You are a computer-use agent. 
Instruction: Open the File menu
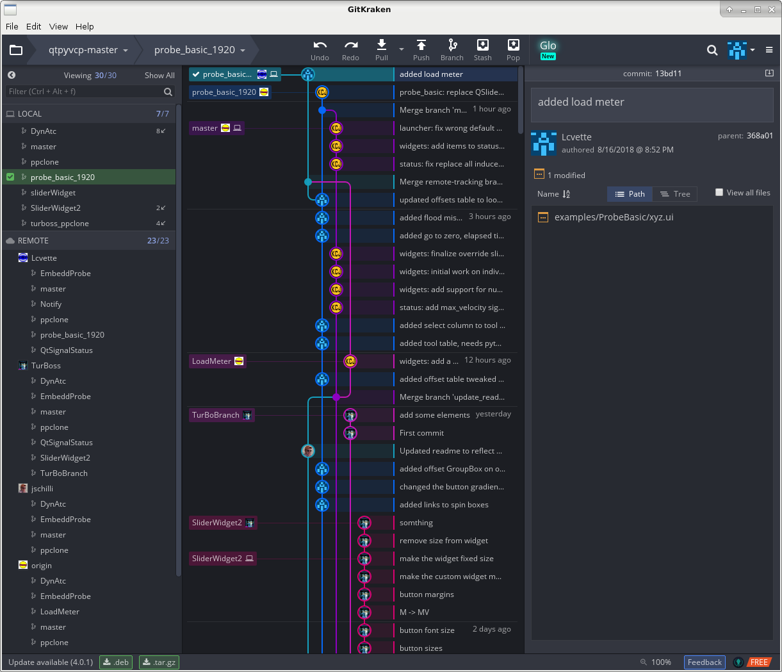[12, 26]
